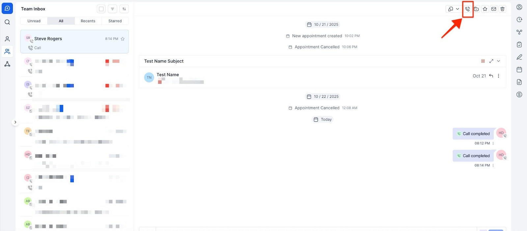This screenshot has height=231, width=527.
Task: Open the calendar icon in right sidebar
Action: point(519,70)
